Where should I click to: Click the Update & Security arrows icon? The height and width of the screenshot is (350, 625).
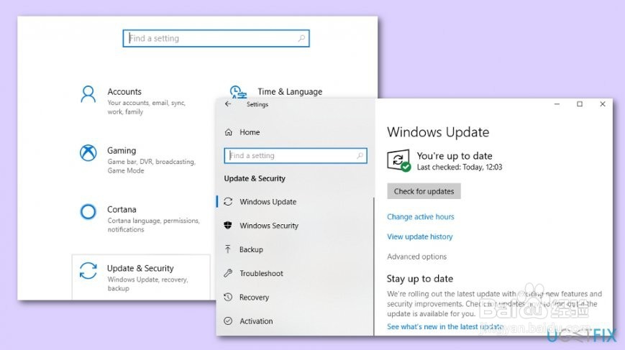(x=88, y=271)
